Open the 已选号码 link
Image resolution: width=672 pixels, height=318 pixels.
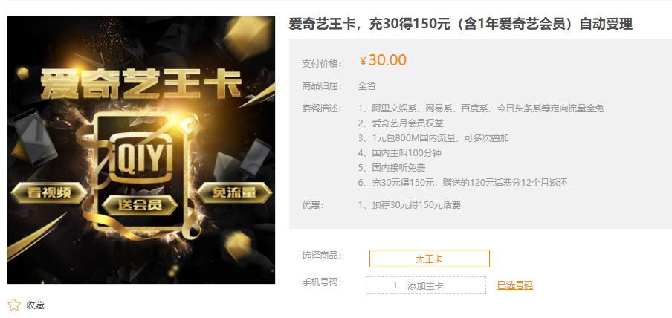click(514, 285)
